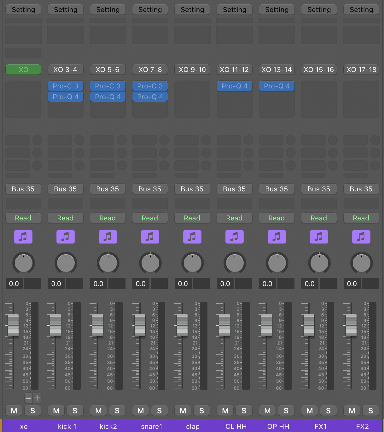Open automation Read menu on kick 1
The height and width of the screenshot is (432, 384).
click(x=66, y=218)
